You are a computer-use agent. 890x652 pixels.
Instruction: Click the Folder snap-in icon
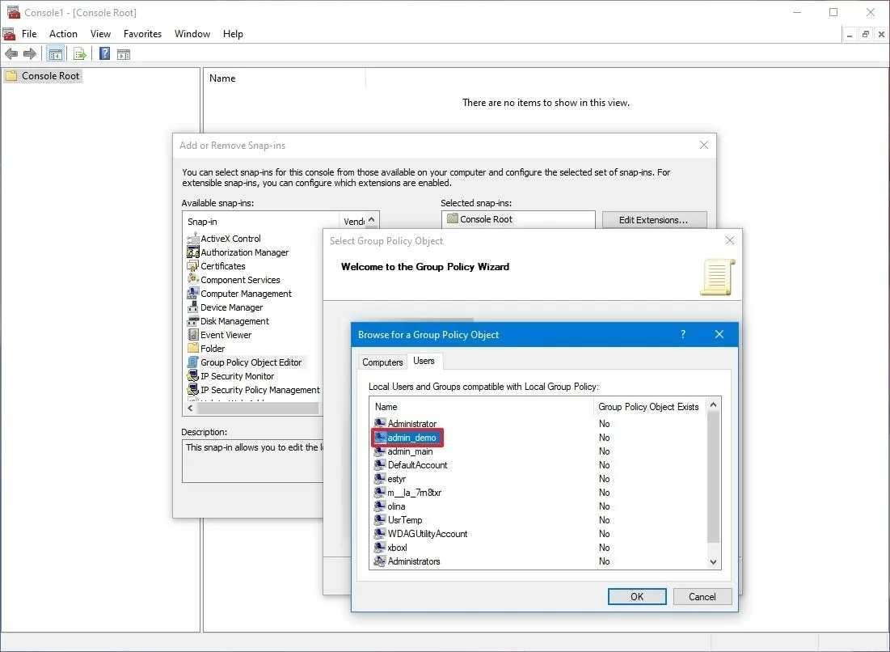[x=193, y=348]
